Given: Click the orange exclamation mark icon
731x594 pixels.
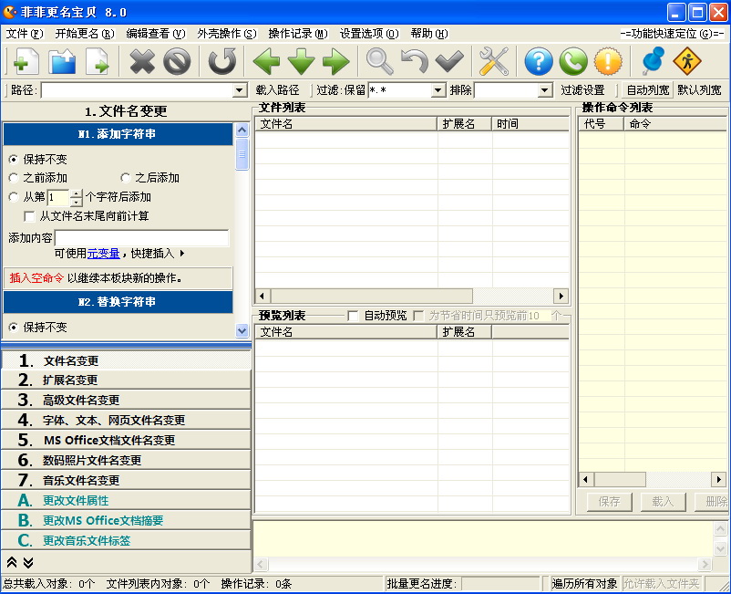Looking at the screenshot, I should coord(608,61).
